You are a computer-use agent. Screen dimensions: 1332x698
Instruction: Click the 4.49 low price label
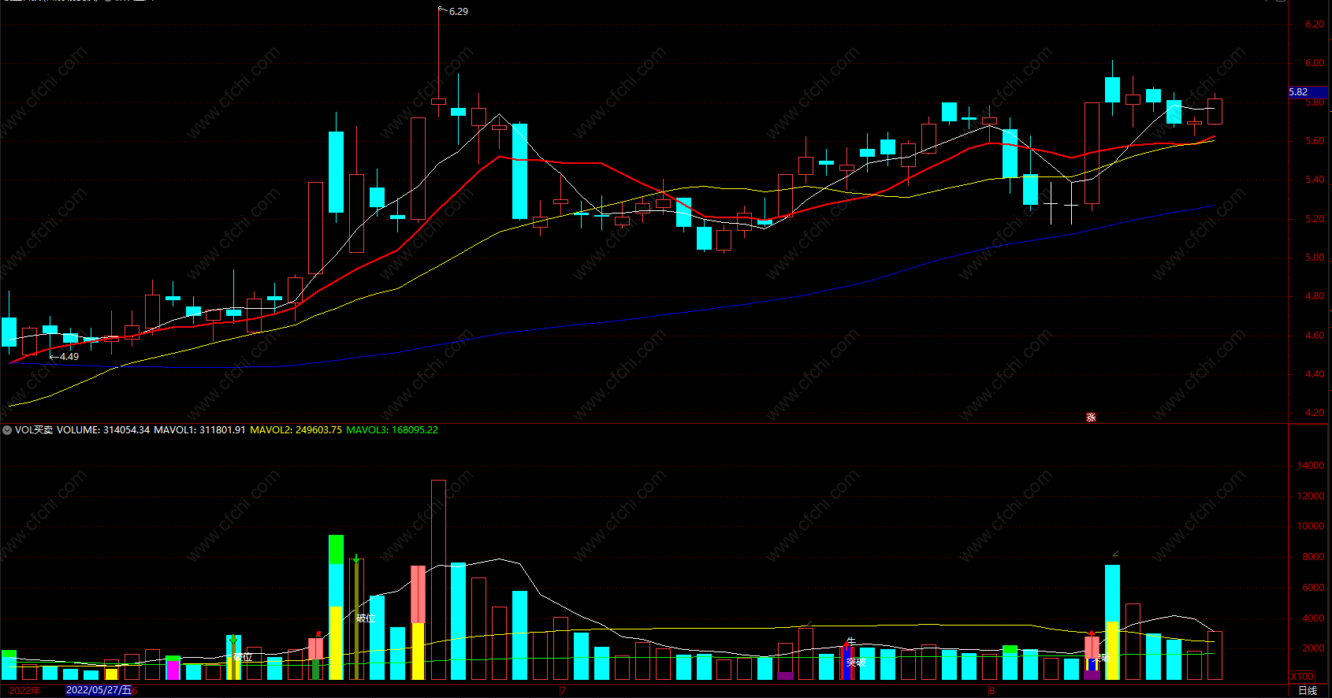(69, 357)
